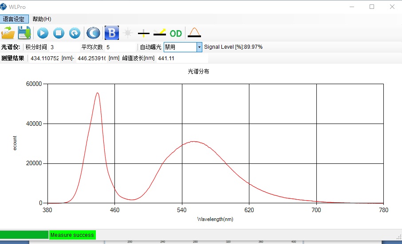
Task: Toggle the blue B baseline button
Action: tap(112, 33)
